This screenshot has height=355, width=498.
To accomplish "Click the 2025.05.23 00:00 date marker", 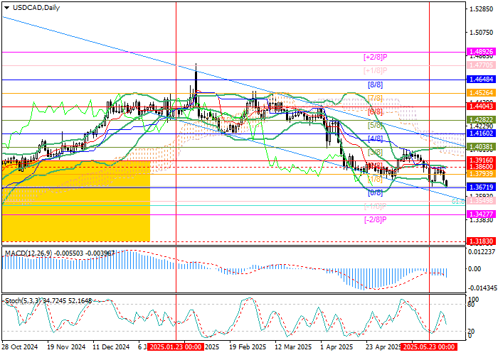I will (x=430, y=348).
